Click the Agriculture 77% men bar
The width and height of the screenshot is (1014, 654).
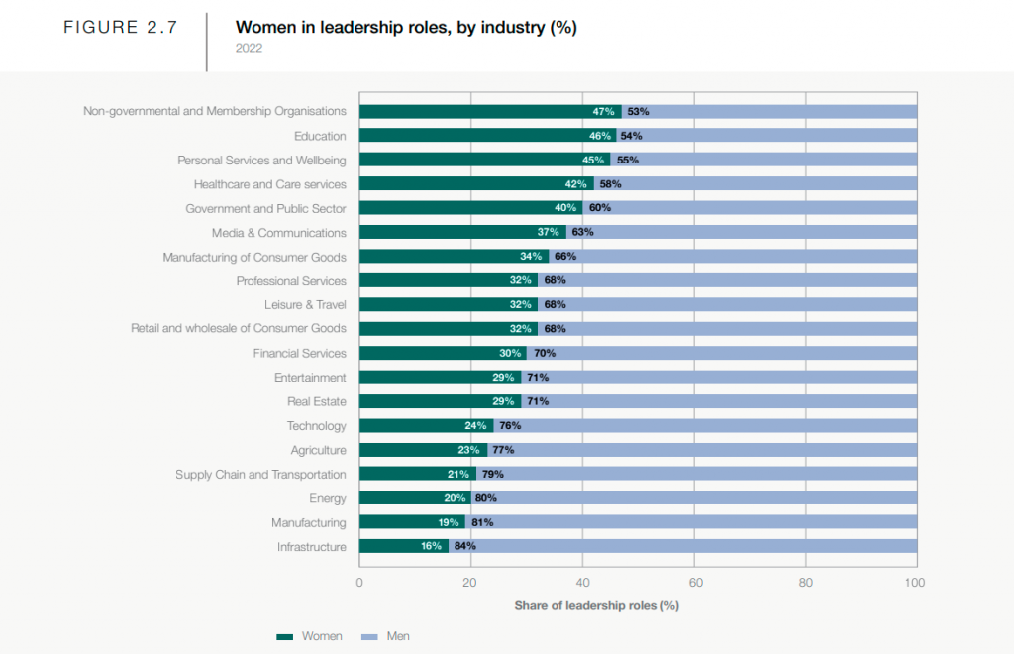coord(702,450)
